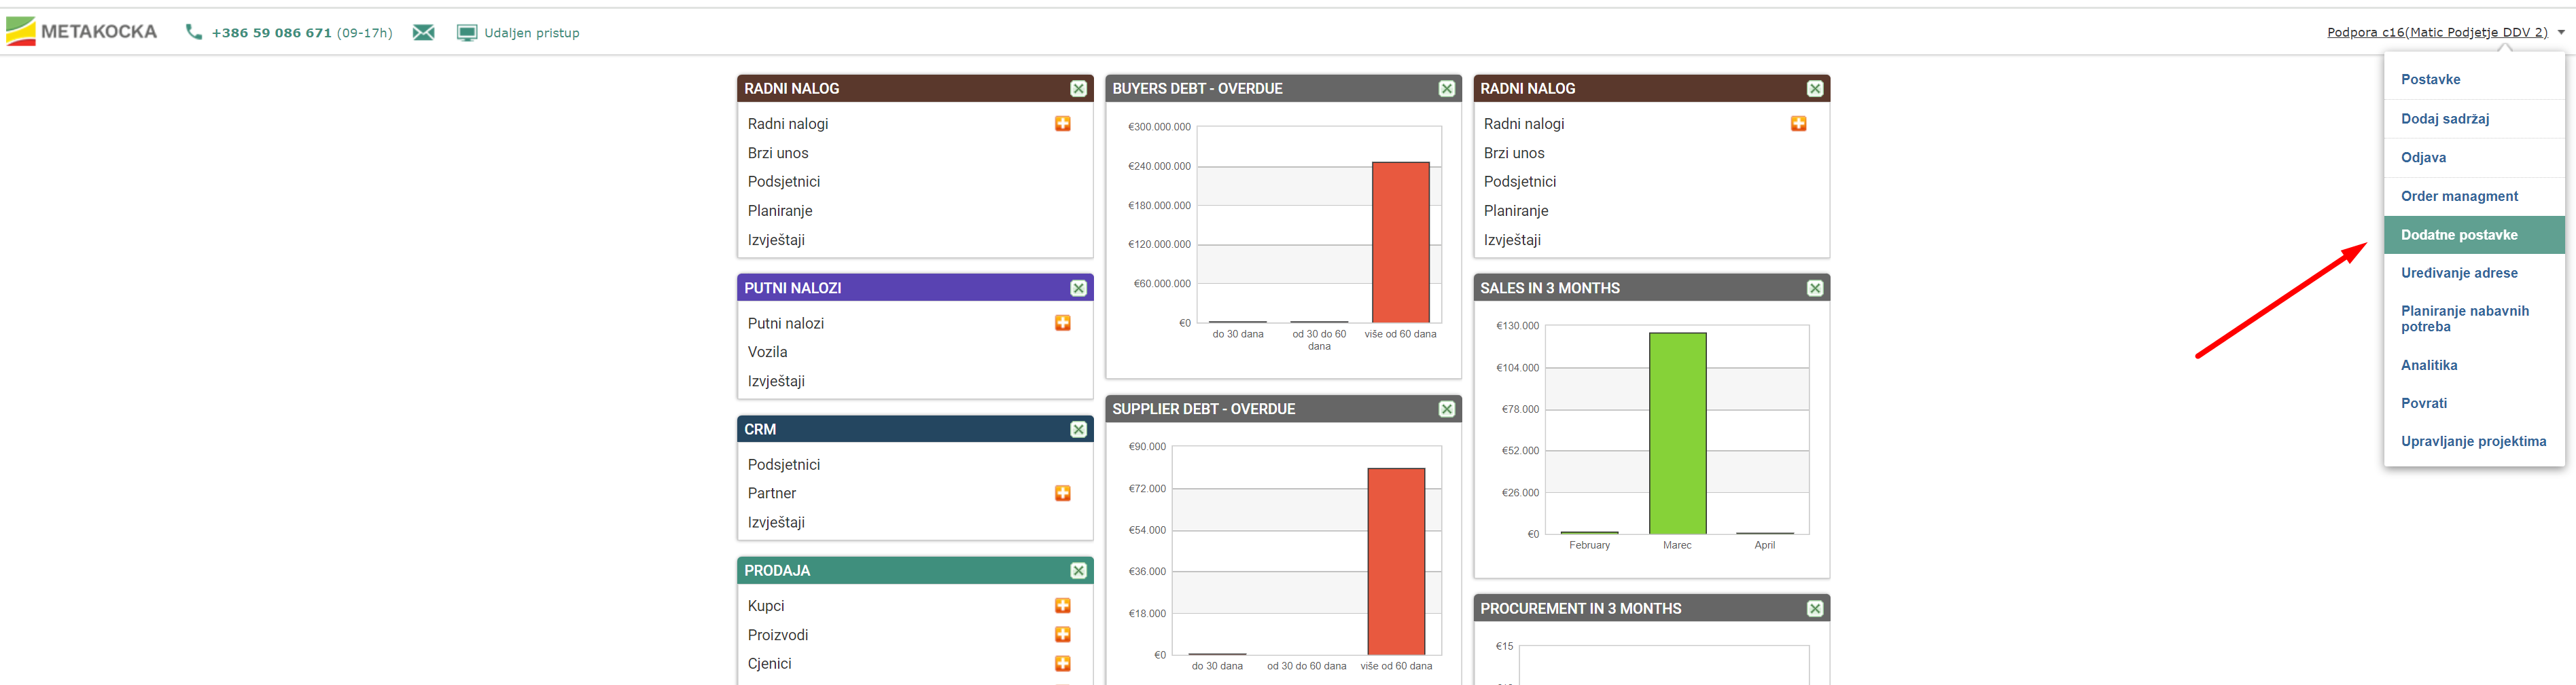This screenshot has width=2576, height=685.
Task: Click the PUTNI NALOZI widget header
Action: click(914, 288)
